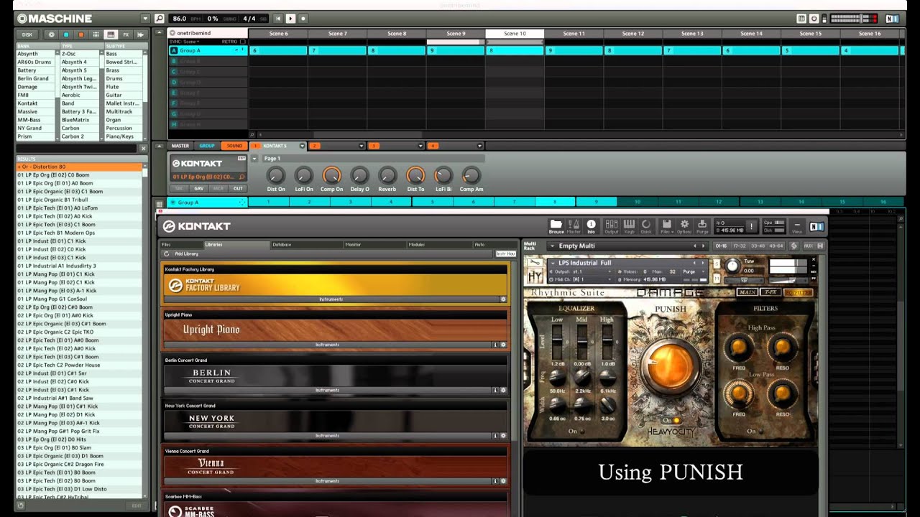Switch to the GROUP tab
Viewport: 920px width, 517px height.
(x=207, y=146)
